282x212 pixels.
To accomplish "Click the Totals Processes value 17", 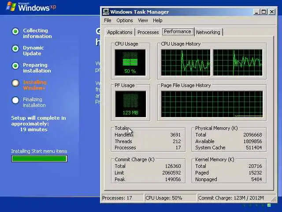I will 178,148.
